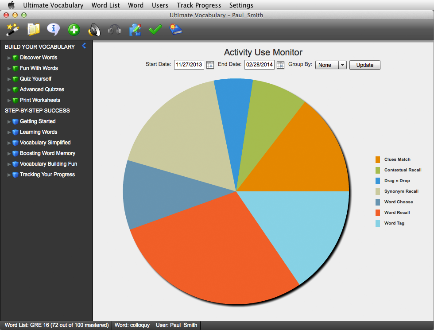Open the yellow folder toolbar icon

point(33,30)
